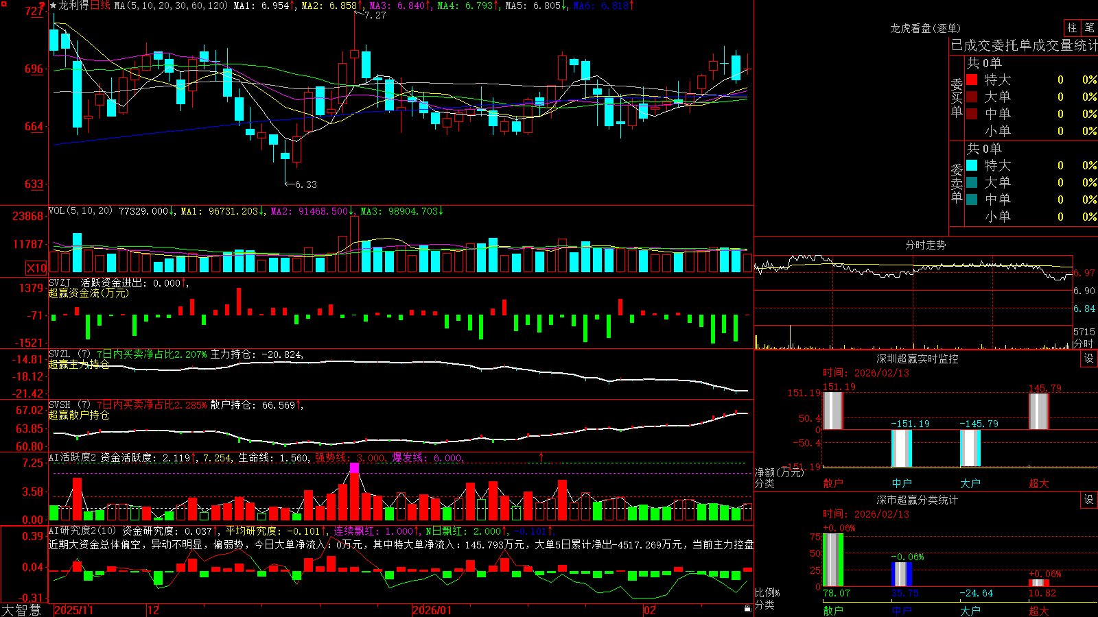1098x617 pixels.
Task: Click the star icon before 龙利得
Action: (x=54, y=5)
